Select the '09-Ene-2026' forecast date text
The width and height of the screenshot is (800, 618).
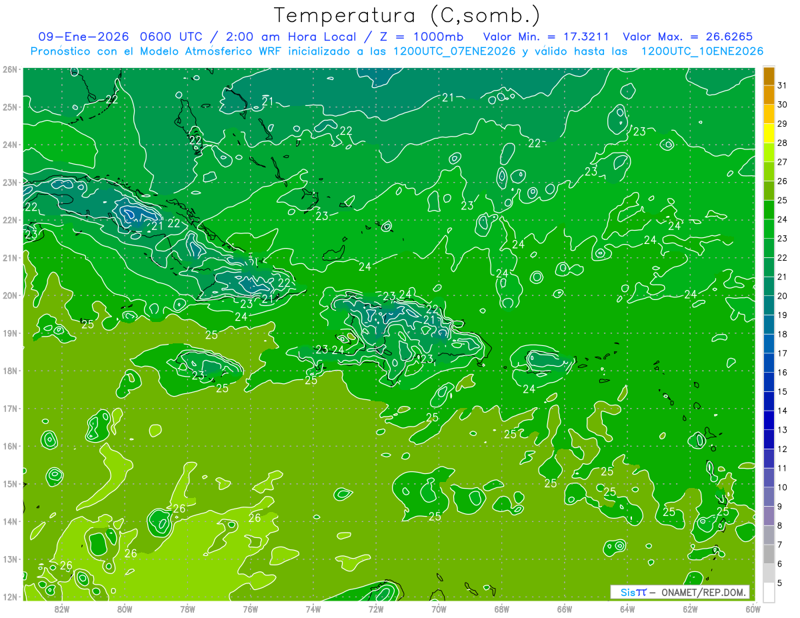[x=83, y=37]
